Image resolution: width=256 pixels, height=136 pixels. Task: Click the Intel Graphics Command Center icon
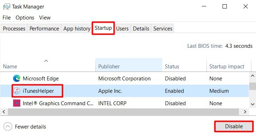pos(17,103)
